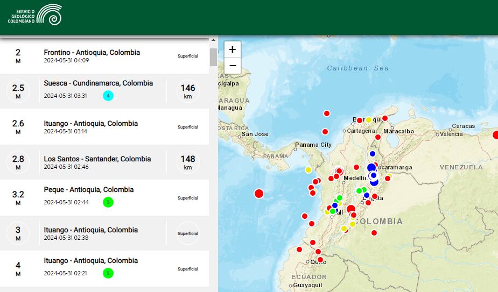Click the cyan intensity 4 badge on Suesca
This screenshot has width=498, height=292.
tap(108, 96)
